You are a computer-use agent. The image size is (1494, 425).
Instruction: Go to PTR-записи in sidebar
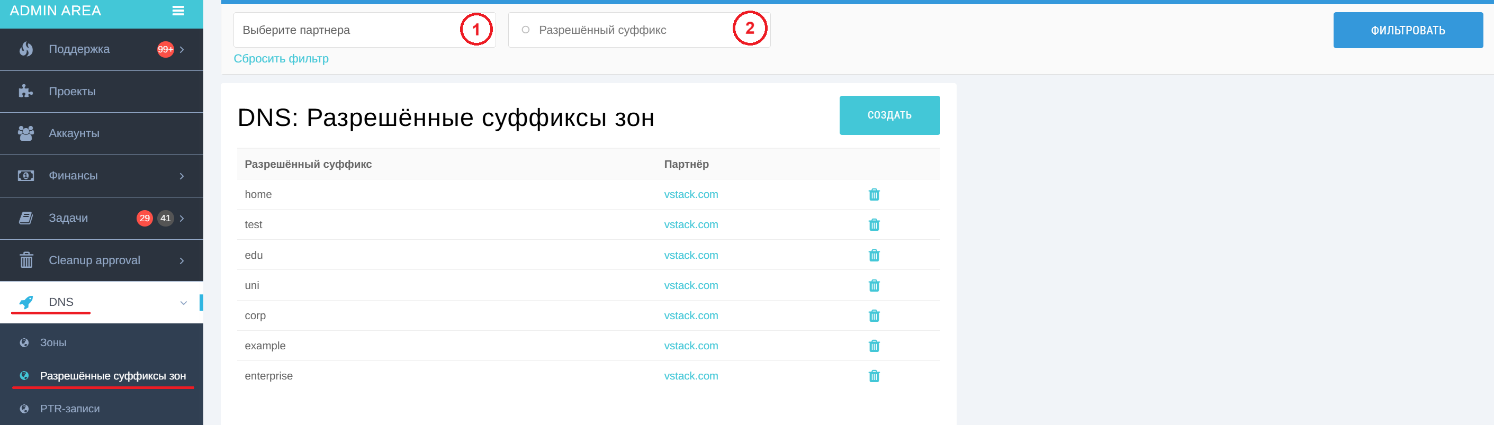point(69,409)
